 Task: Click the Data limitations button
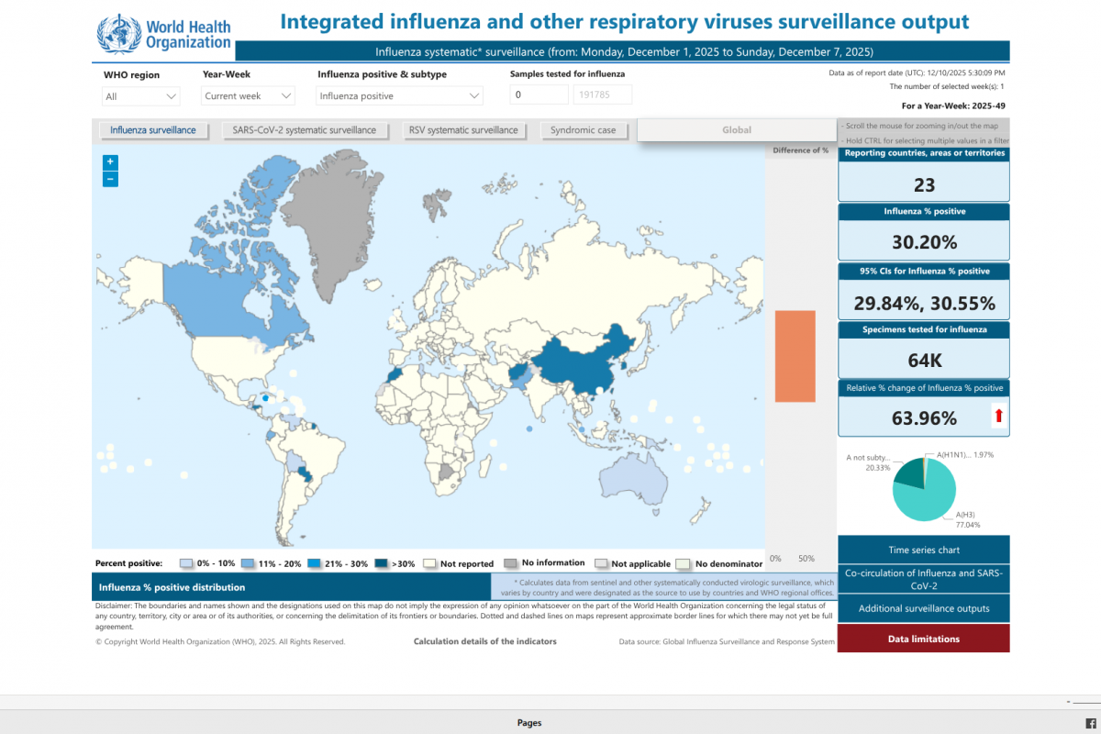[x=923, y=639]
